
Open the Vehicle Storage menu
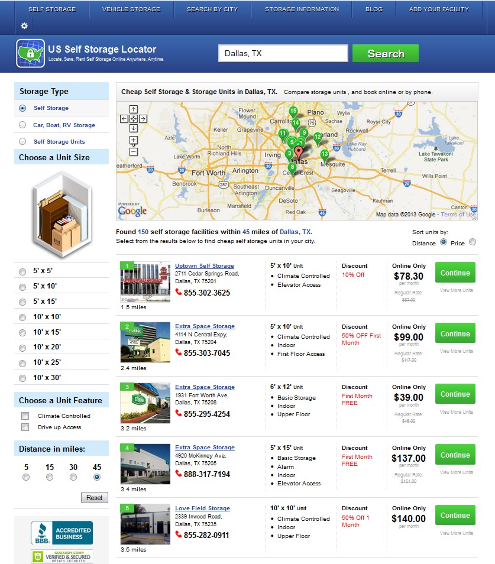[131, 9]
